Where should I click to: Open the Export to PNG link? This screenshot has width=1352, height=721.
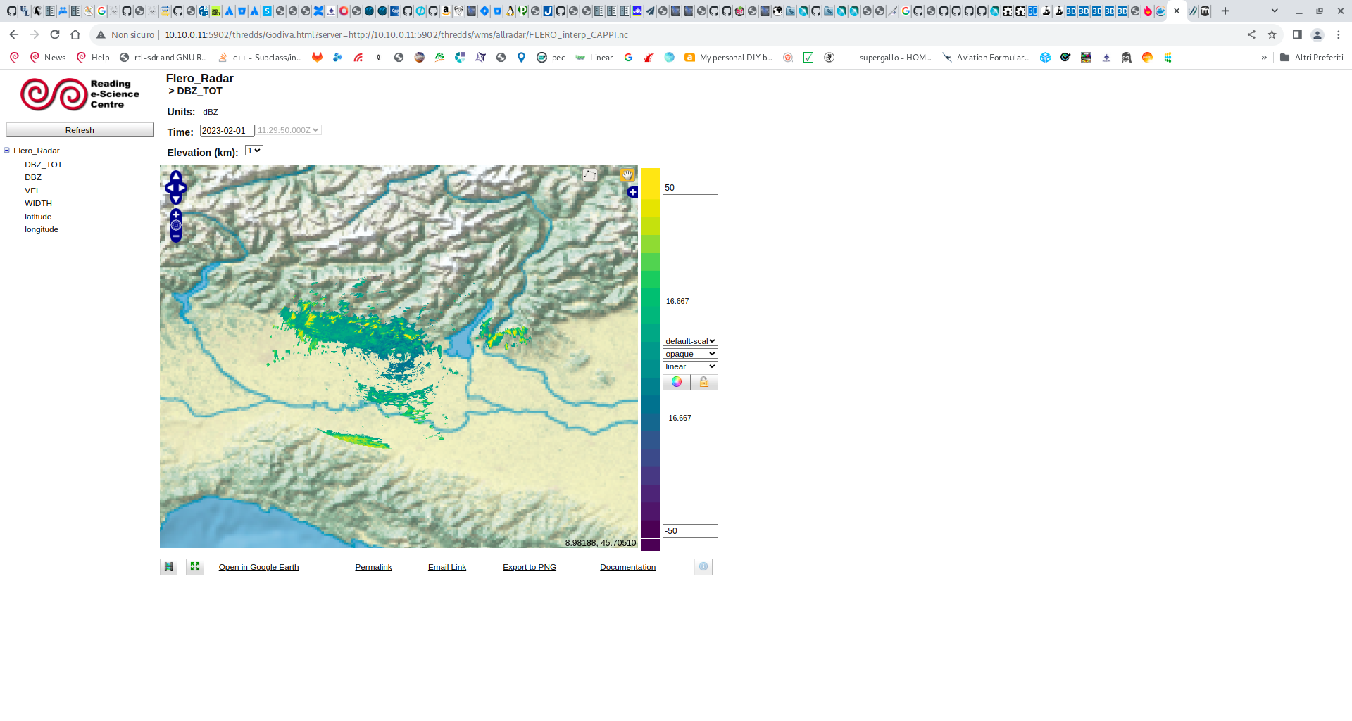[x=529, y=567]
